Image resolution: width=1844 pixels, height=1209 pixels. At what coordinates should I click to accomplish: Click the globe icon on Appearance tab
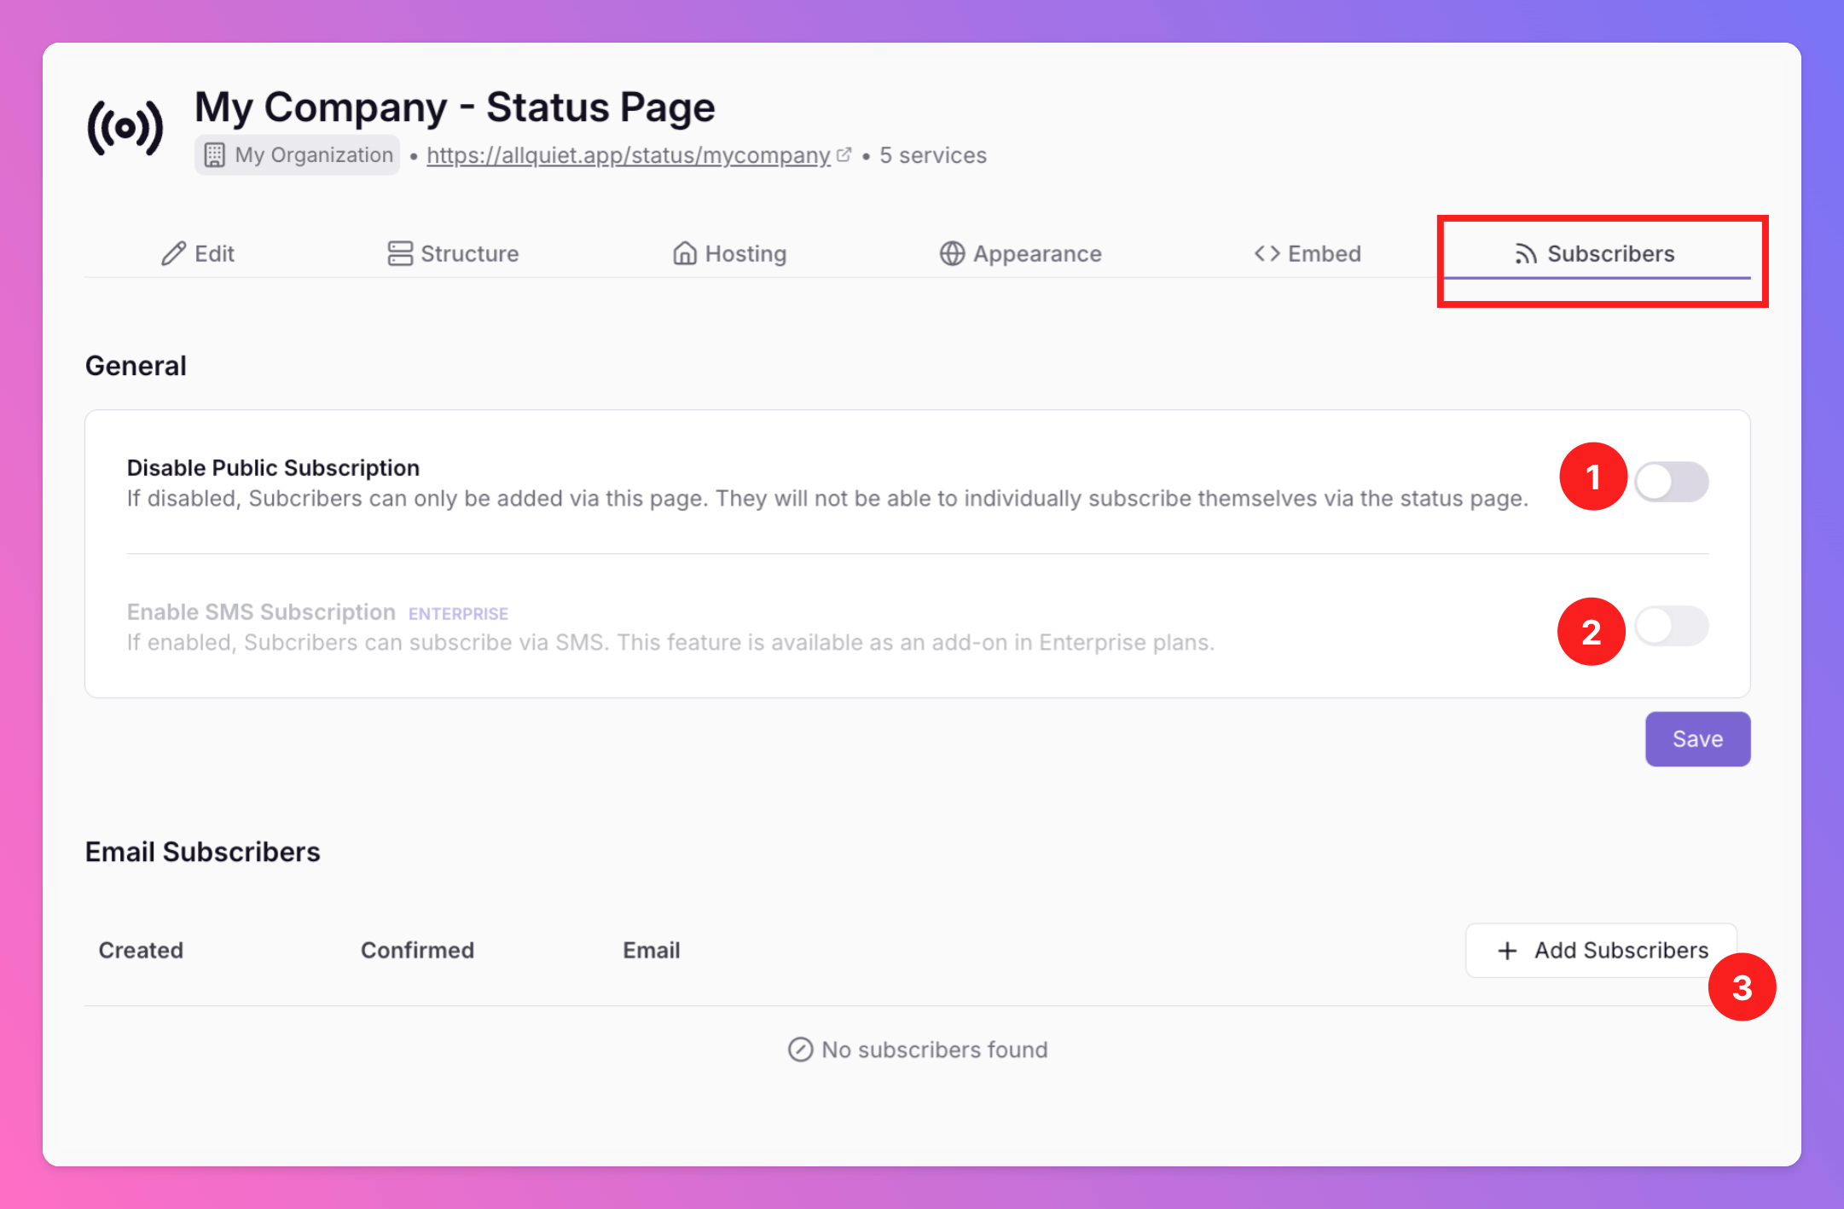pos(952,253)
